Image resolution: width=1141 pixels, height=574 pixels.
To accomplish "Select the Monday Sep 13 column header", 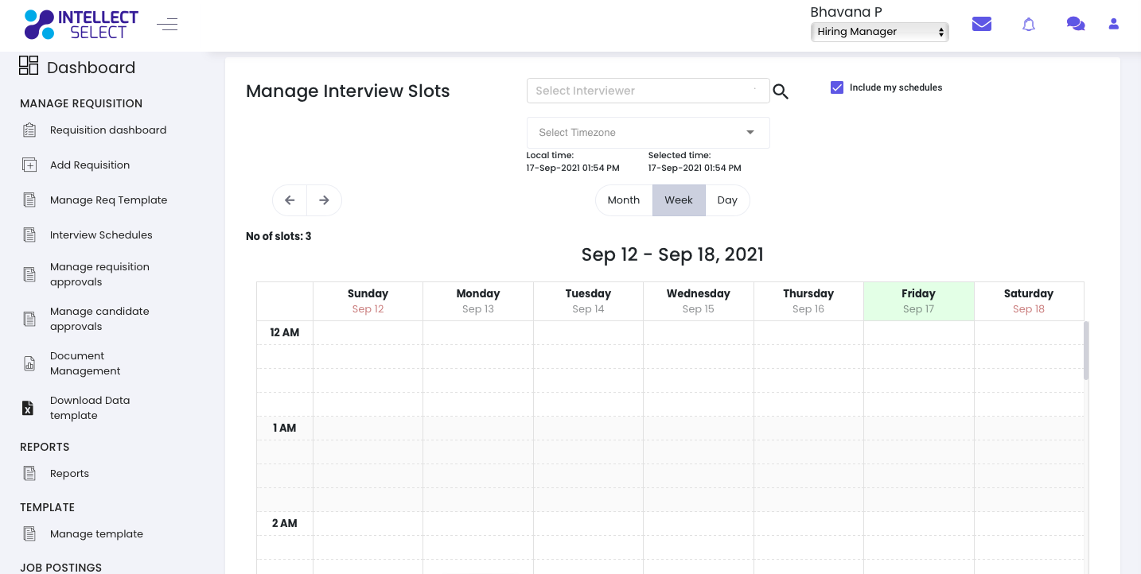I will 478,301.
